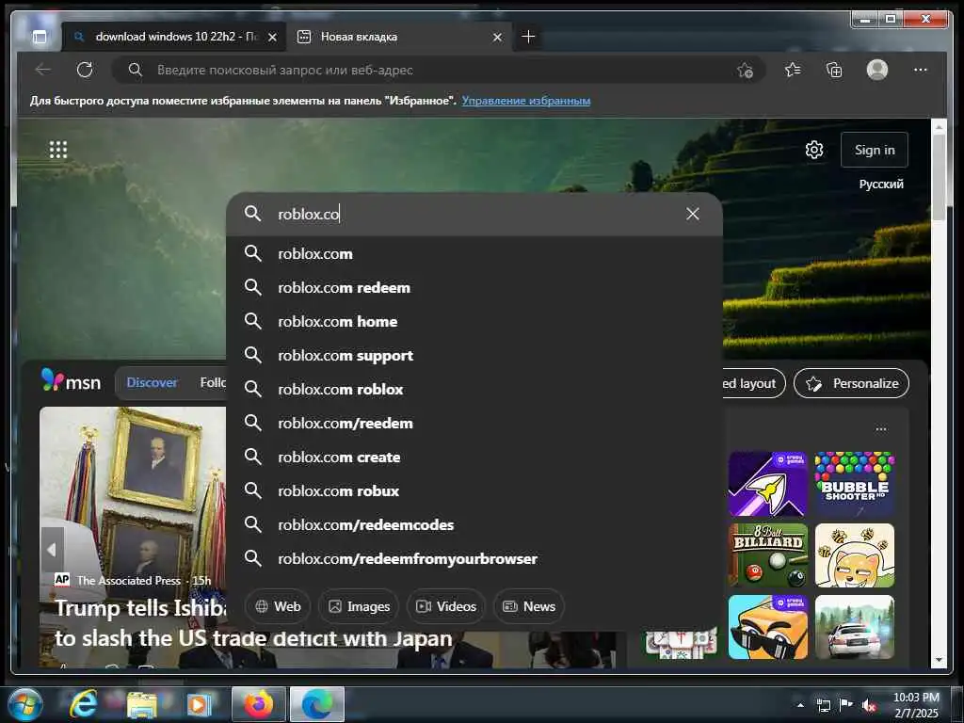Open the Favorites list icon
The image size is (964, 723).
point(793,70)
